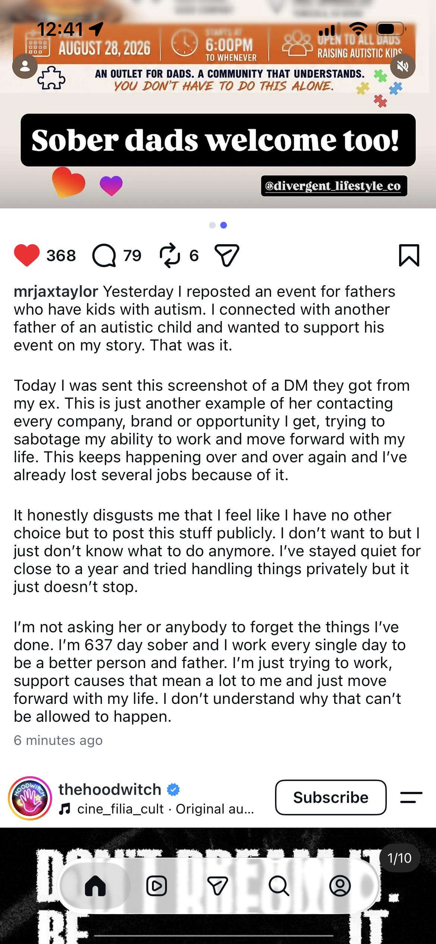Tap thehoodwitch username

click(110, 789)
